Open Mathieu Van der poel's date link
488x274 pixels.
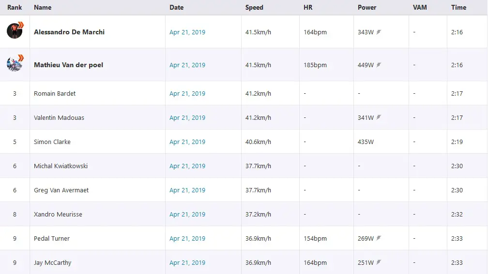(x=187, y=65)
